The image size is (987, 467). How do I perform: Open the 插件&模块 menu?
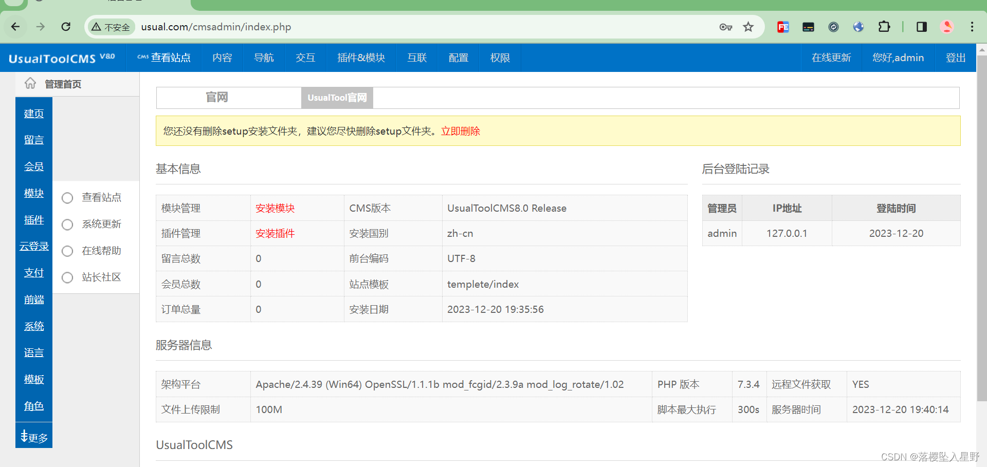point(361,58)
